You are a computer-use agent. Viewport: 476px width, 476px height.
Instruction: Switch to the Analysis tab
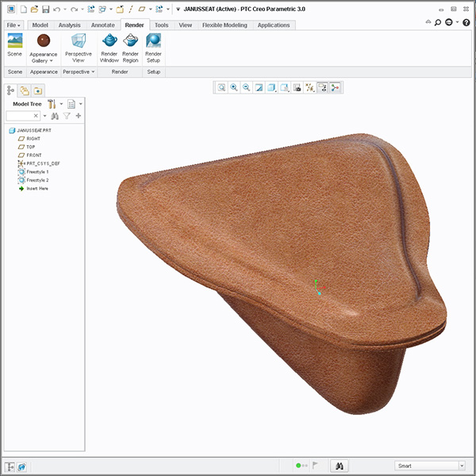tap(70, 25)
